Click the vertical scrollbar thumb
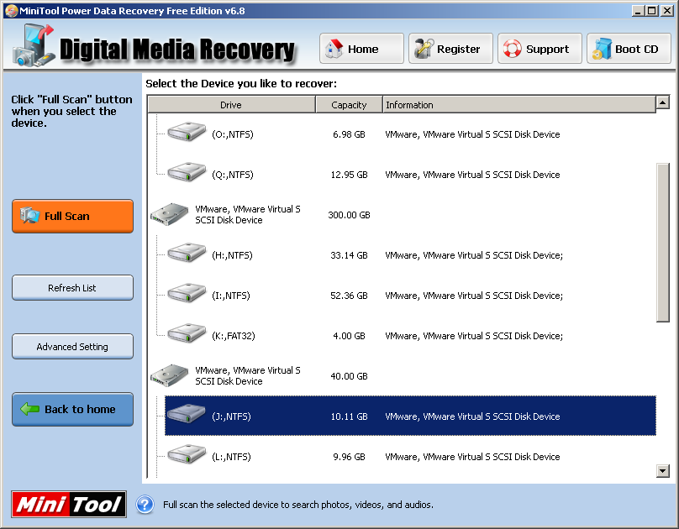 click(663, 243)
